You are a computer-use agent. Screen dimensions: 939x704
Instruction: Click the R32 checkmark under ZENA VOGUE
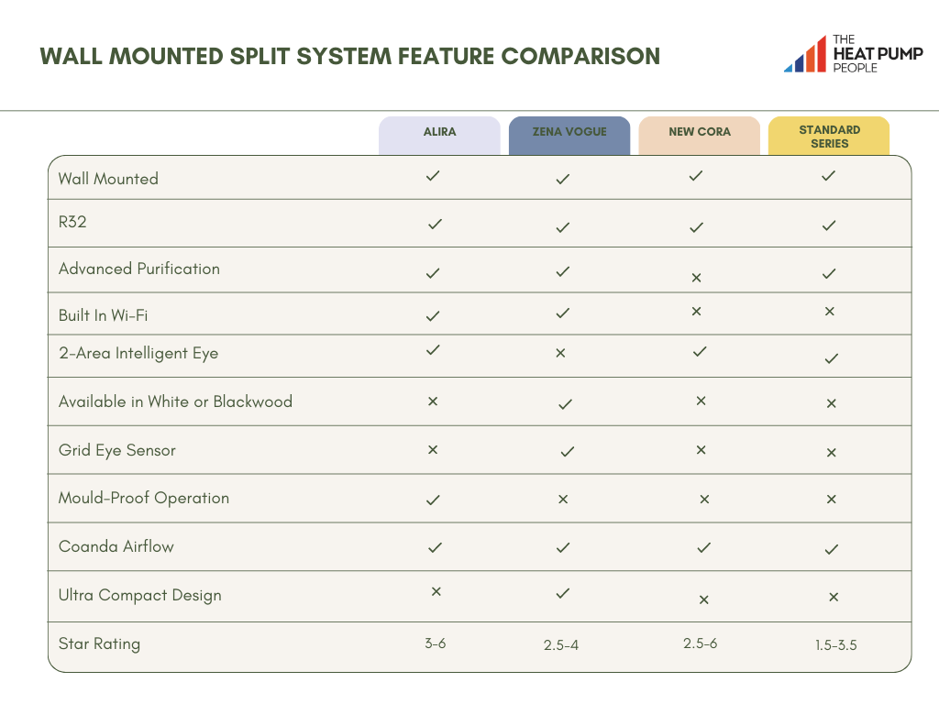coord(562,225)
